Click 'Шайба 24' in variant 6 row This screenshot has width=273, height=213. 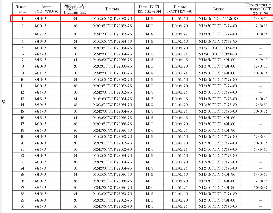click(x=180, y=54)
